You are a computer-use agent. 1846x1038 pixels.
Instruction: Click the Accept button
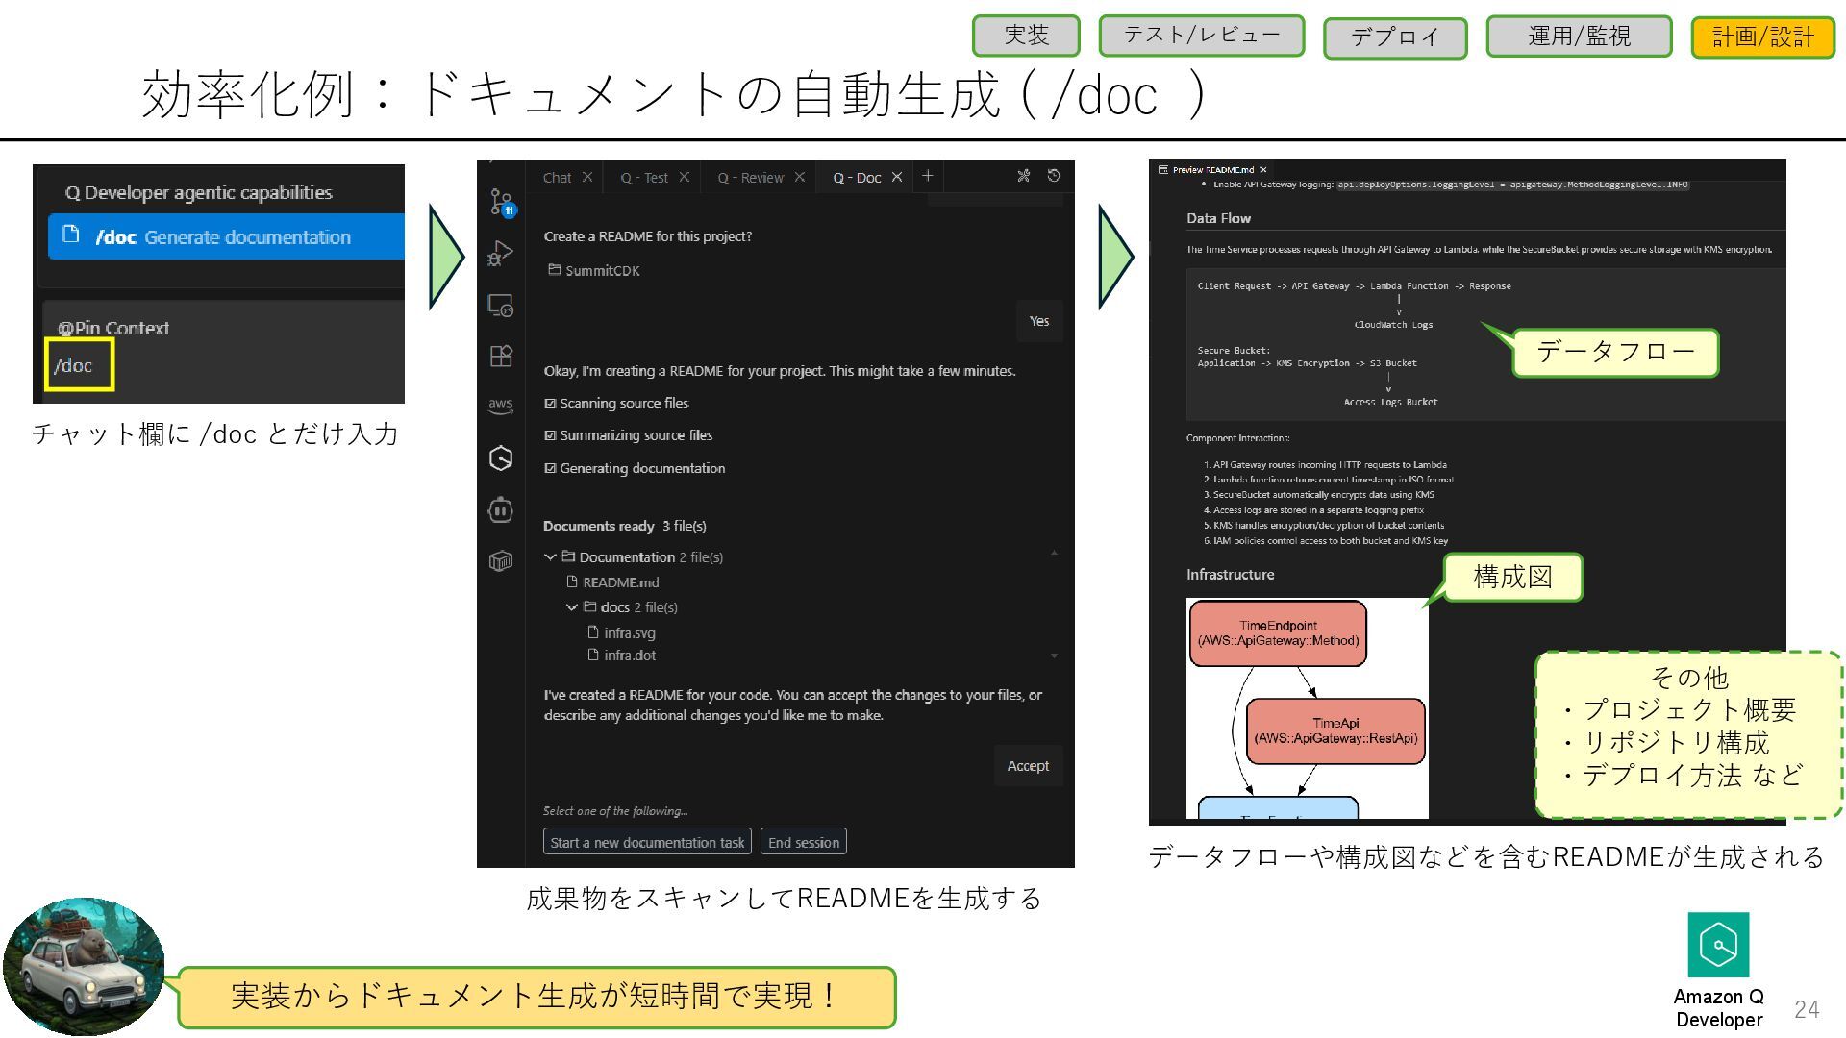pyautogui.click(x=1028, y=766)
